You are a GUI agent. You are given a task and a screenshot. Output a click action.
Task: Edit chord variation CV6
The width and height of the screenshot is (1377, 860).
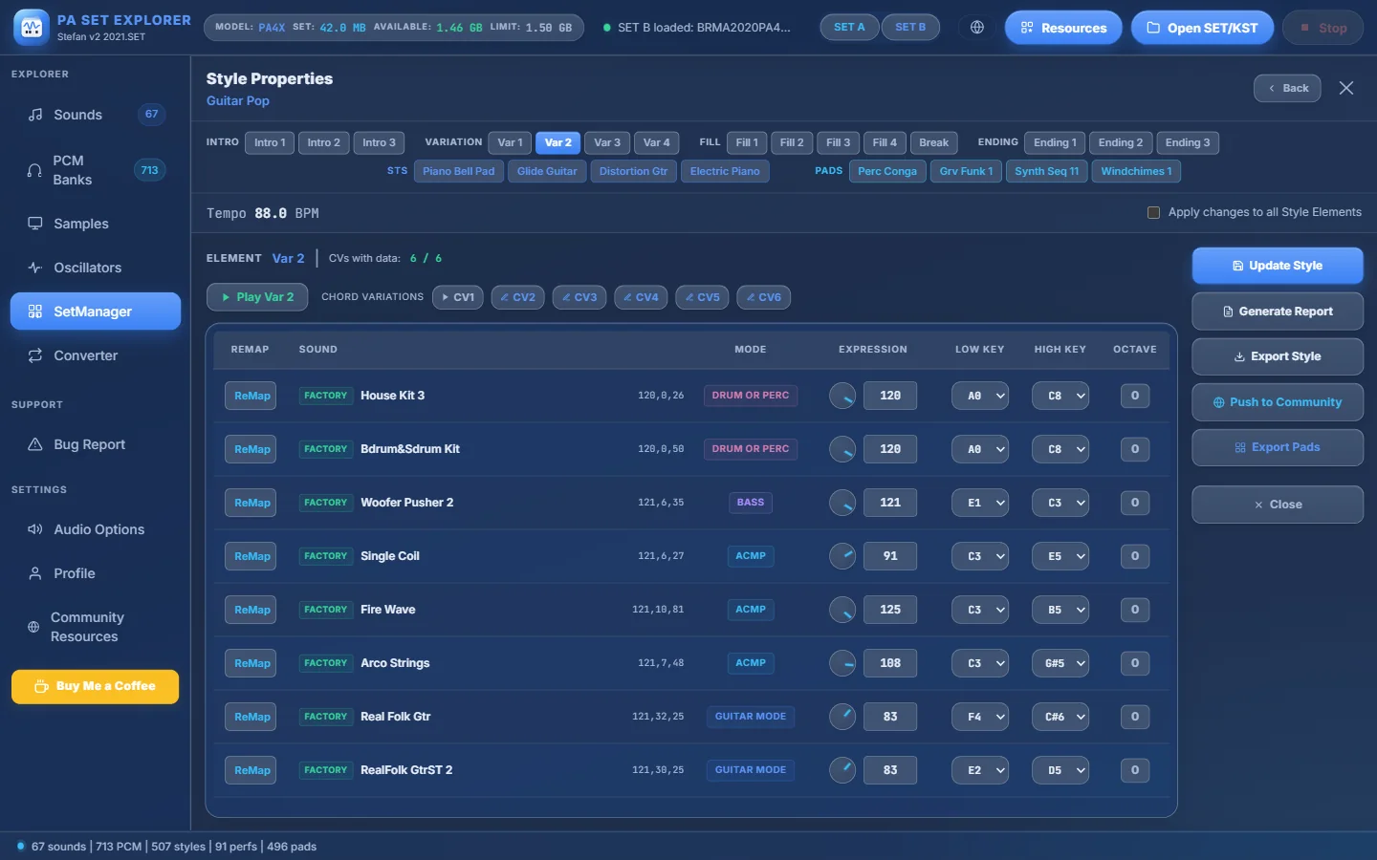tap(763, 297)
